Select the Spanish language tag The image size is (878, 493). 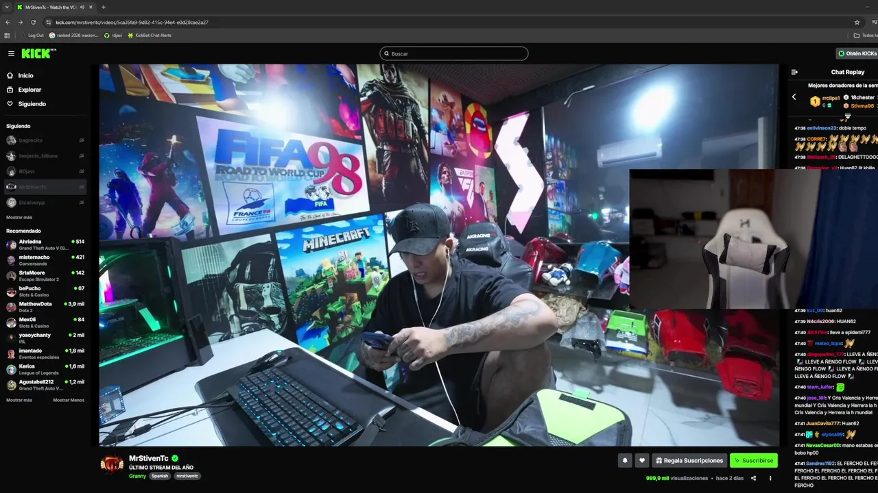tap(160, 476)
